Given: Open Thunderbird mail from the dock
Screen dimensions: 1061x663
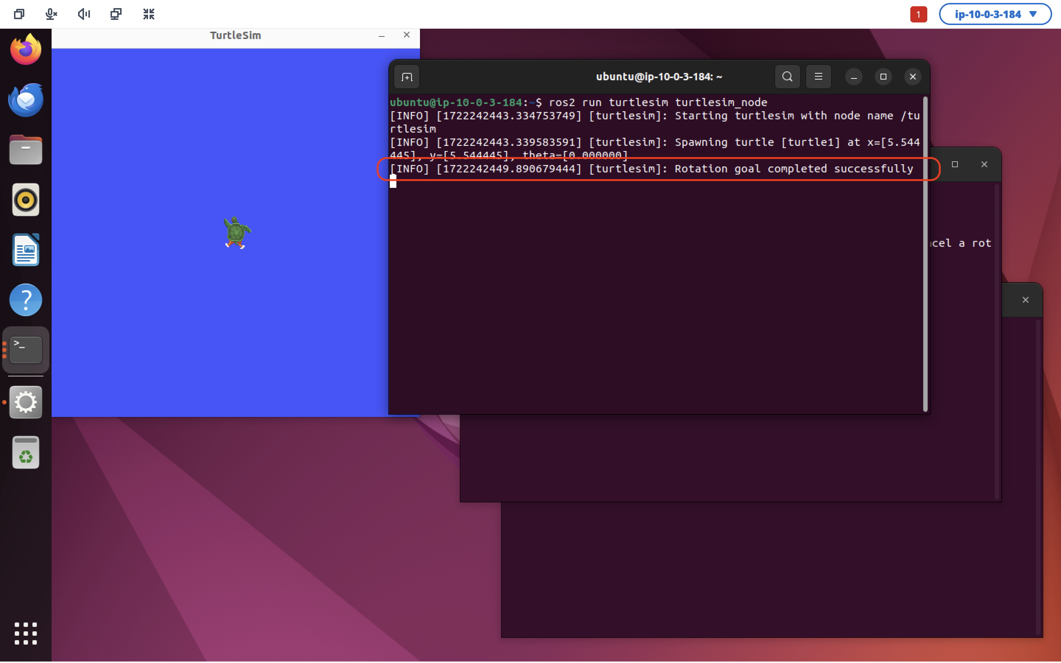Looking at the screenshot, I should [25, 100].
